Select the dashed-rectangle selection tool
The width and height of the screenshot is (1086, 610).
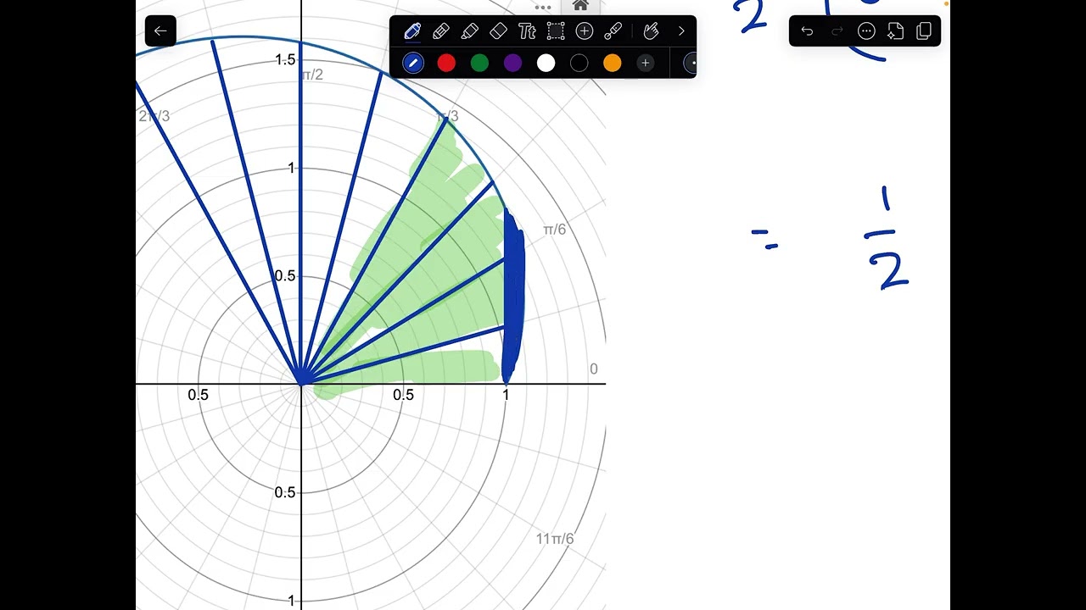point(556,31)
